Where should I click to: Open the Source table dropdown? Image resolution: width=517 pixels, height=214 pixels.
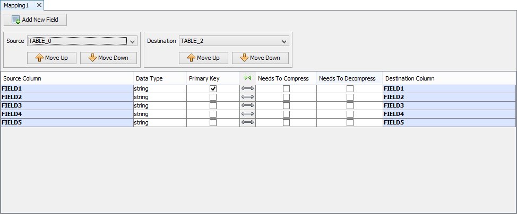click(x=133, y=41)
